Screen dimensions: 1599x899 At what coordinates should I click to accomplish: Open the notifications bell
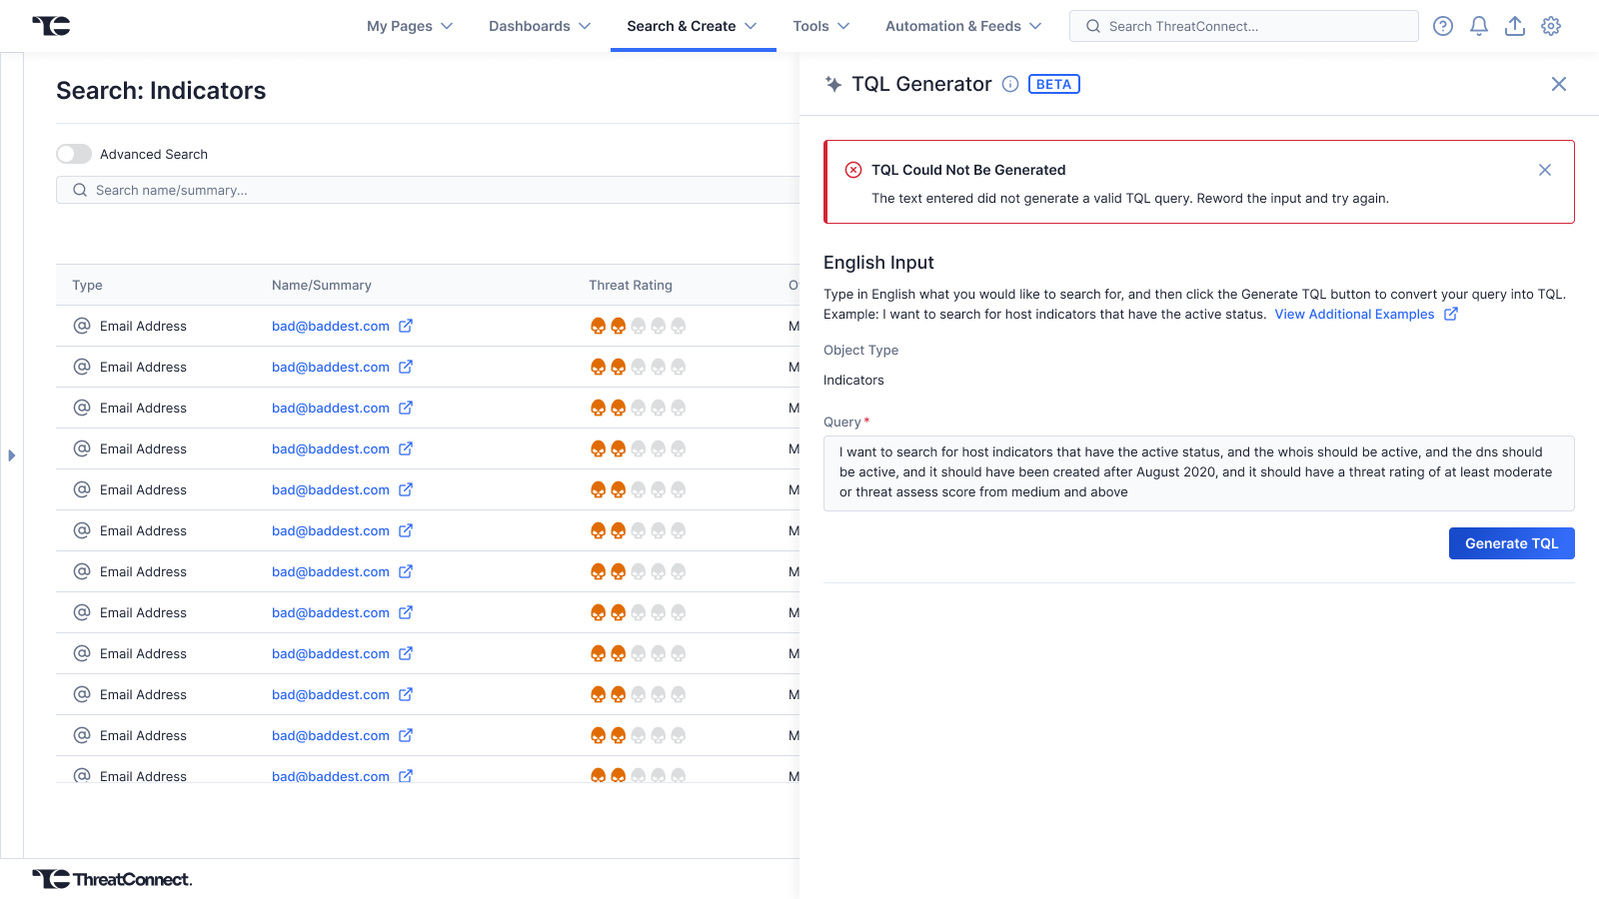[1478, 26]
